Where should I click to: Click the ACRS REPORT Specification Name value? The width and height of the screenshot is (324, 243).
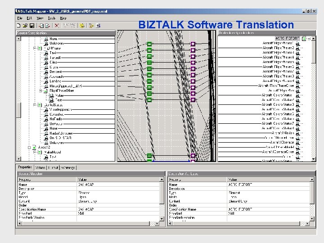coord(240,209)
